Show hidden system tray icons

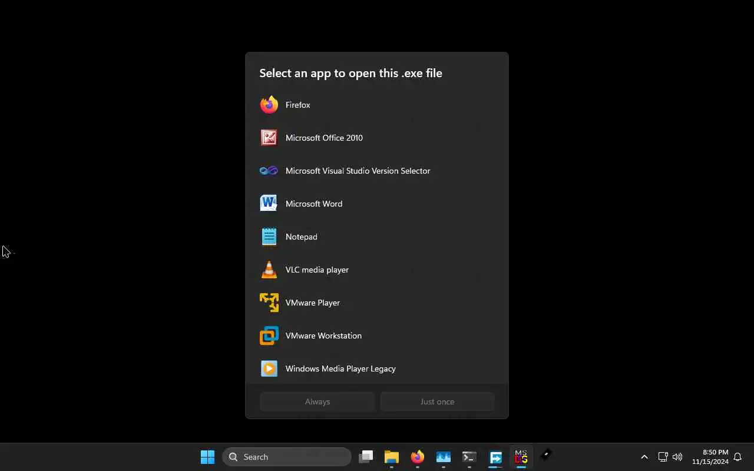pos(644,457)
